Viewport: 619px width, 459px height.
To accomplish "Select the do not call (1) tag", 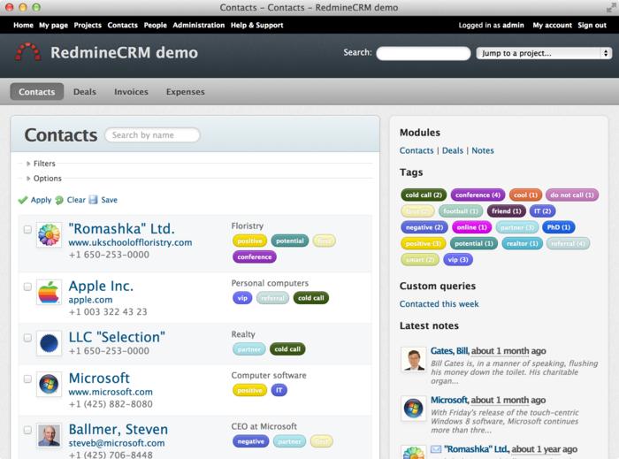I will point(572,195).
